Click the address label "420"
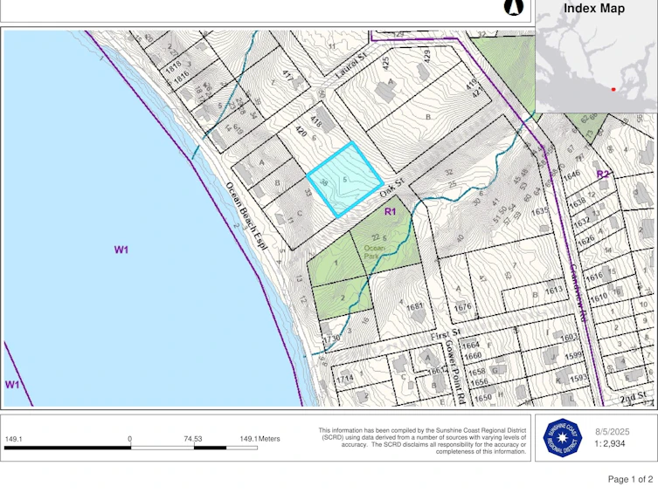This screenshot has width=658, height=493. (x=301, y=132)
